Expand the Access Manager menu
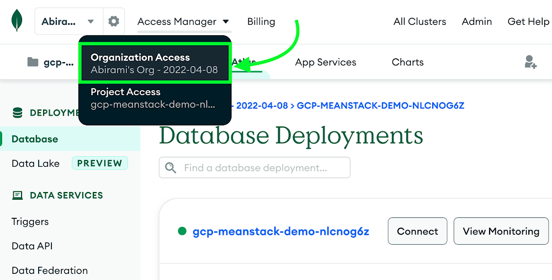Viewport: 552px width, 280px height. tap(183, 22)
